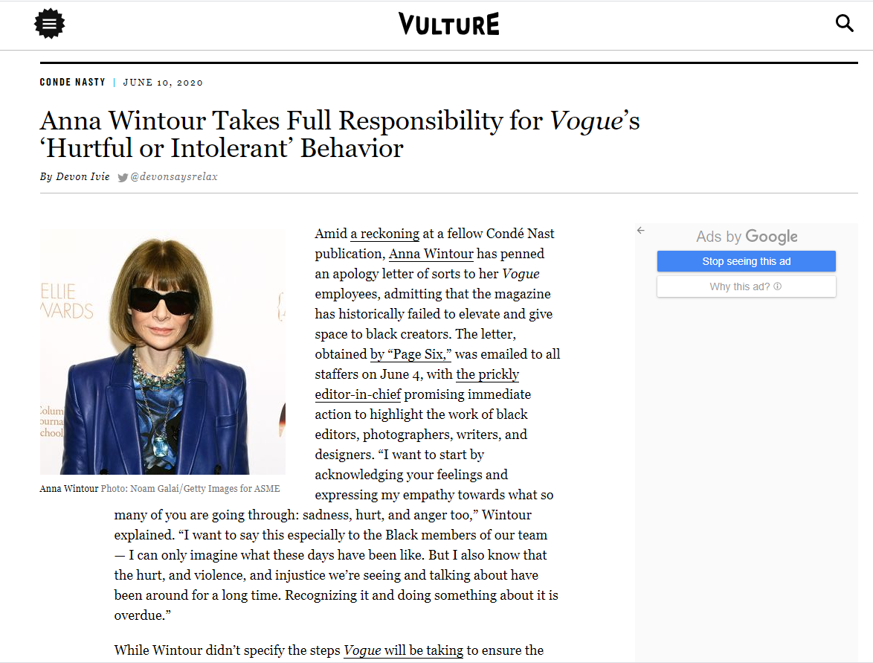Click the 'Ads by Google' label
Viewport: 873px width, 663px height.
747,237
